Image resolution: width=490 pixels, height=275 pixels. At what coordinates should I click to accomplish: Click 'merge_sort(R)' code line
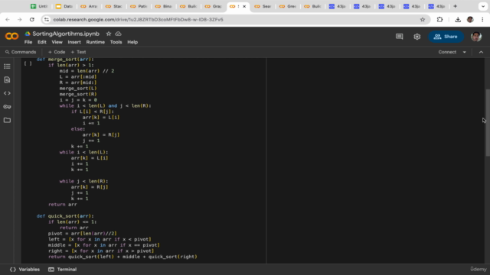[x=78, y=94]
